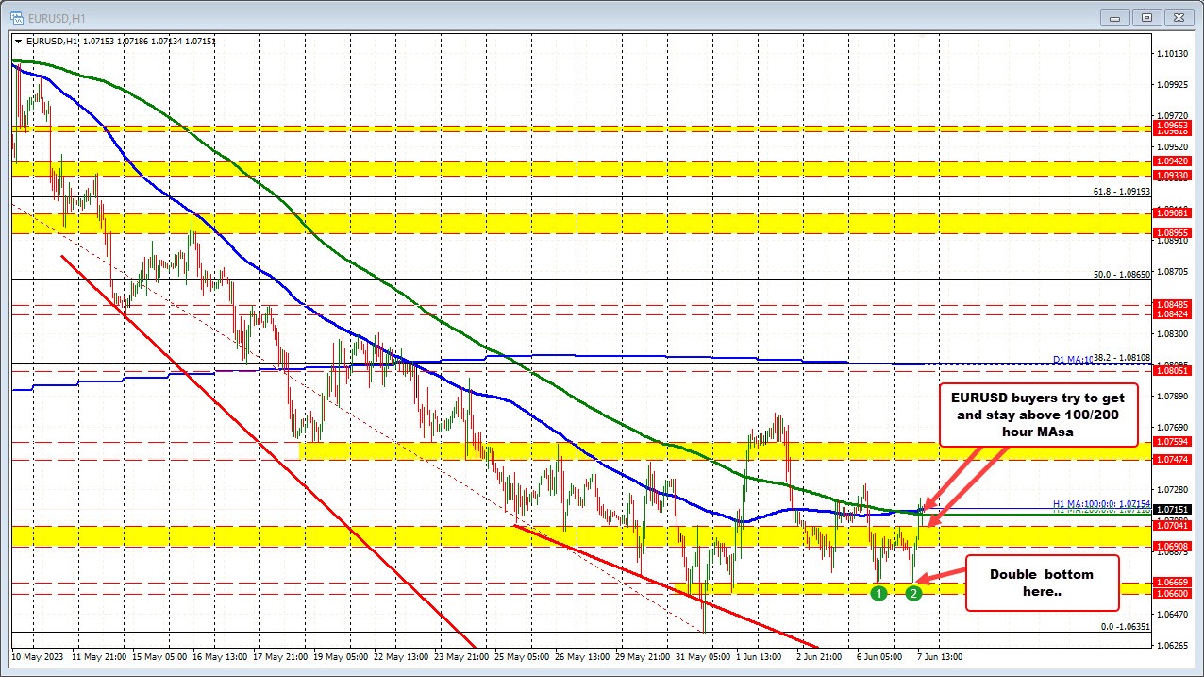The image size is (1204, 677).
Task: Select the "EURUSD buyers try to get" note
Action: pyautogui.click(x=1038, y=414)
